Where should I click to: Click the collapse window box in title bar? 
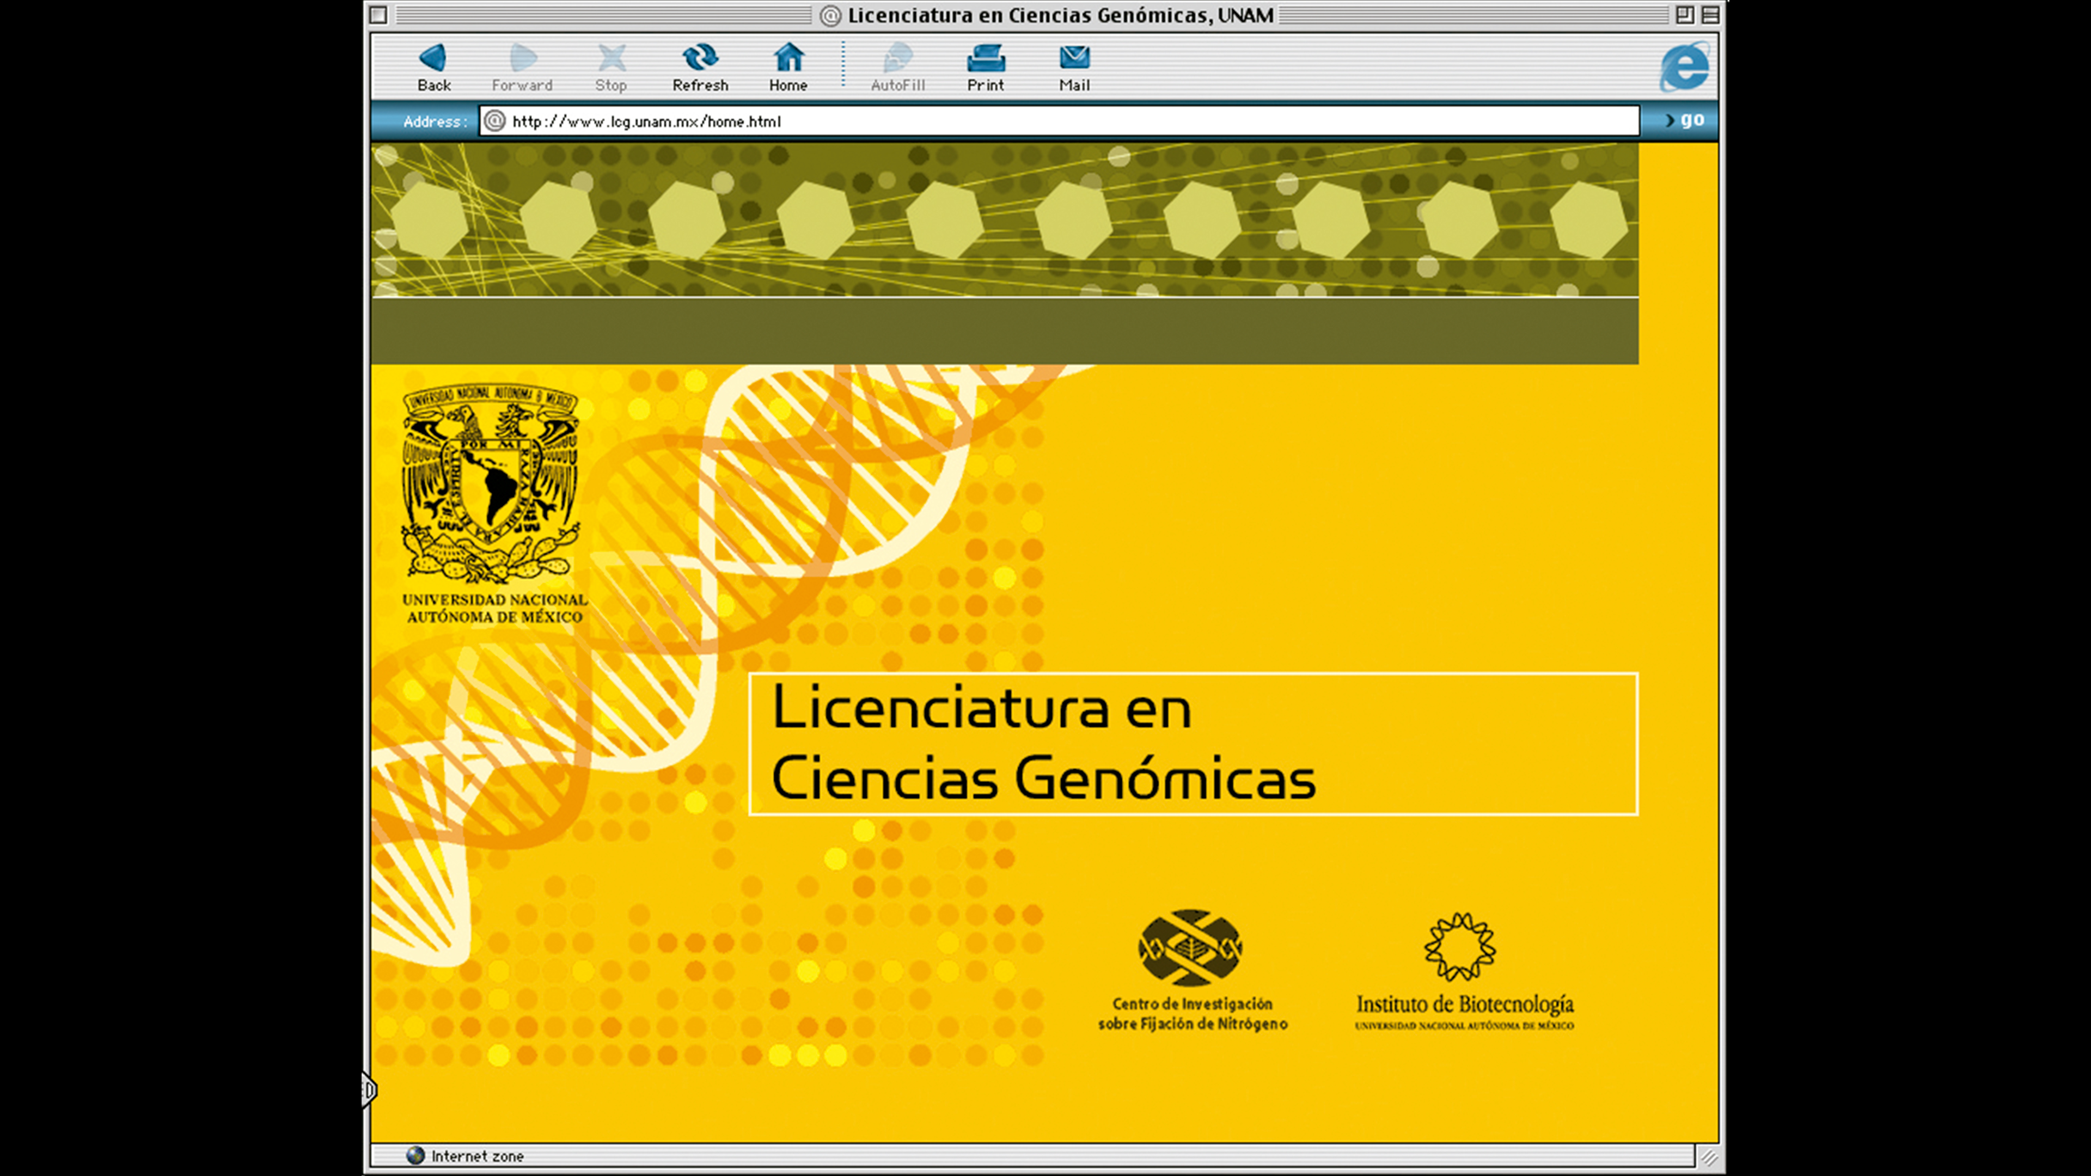coord(1710,15)
